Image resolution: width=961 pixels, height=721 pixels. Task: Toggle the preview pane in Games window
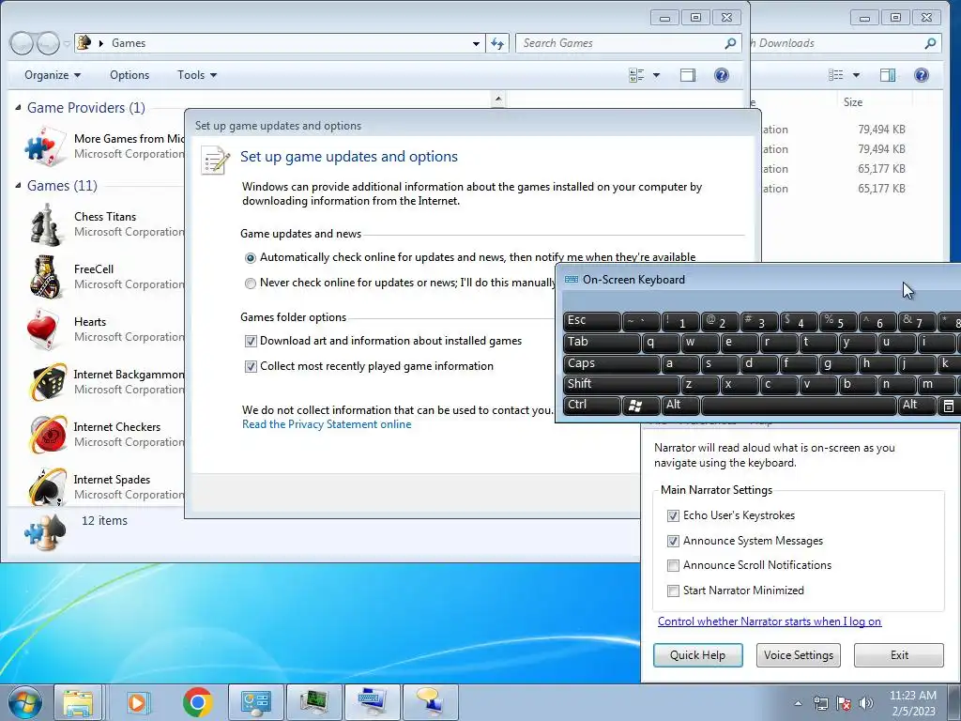[688, 75]
